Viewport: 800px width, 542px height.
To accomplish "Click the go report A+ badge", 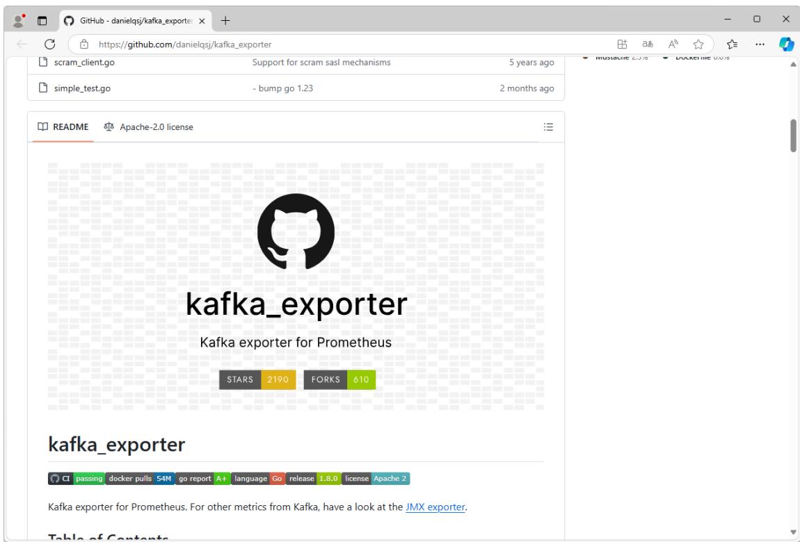I will click(x=203, y=478).
